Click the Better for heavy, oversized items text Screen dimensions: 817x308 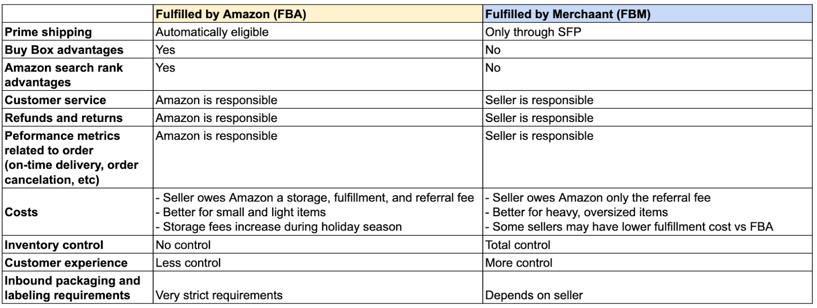(x=579, y=212)
